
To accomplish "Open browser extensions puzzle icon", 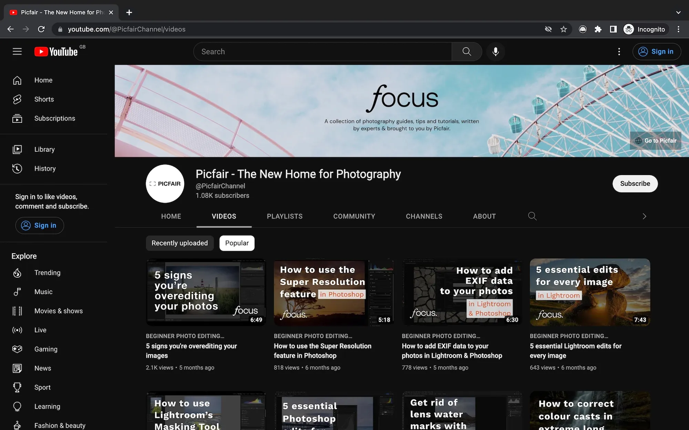I will tap(598, 29).
